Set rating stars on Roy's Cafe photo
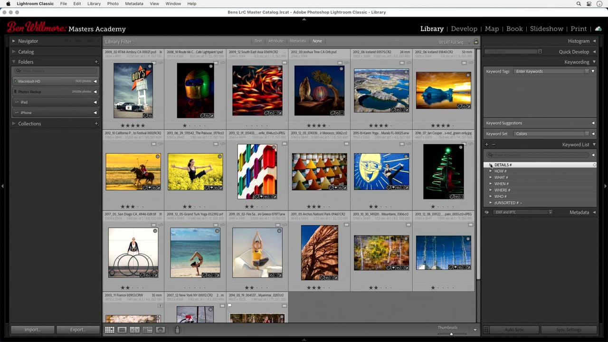The image size is (608, 342). click(x=133, y=125)
